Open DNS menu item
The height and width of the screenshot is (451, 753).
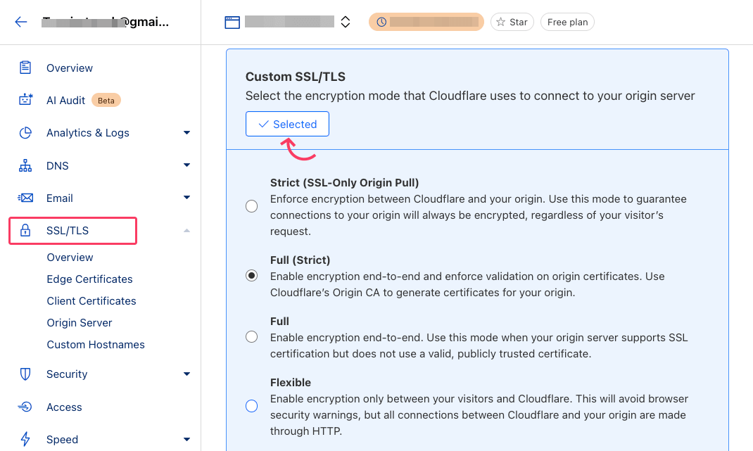pyautogui.click(x=58, y=166)
